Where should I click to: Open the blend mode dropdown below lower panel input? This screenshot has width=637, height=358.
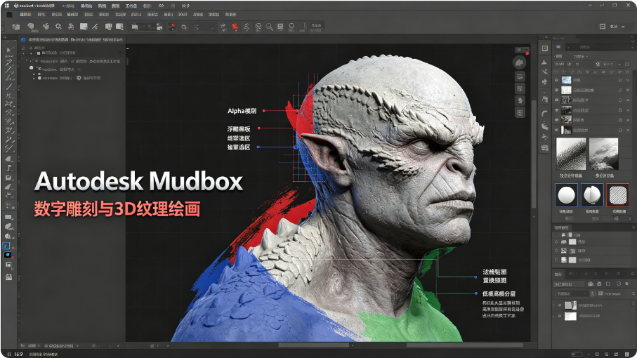click(x=572, y=293)
